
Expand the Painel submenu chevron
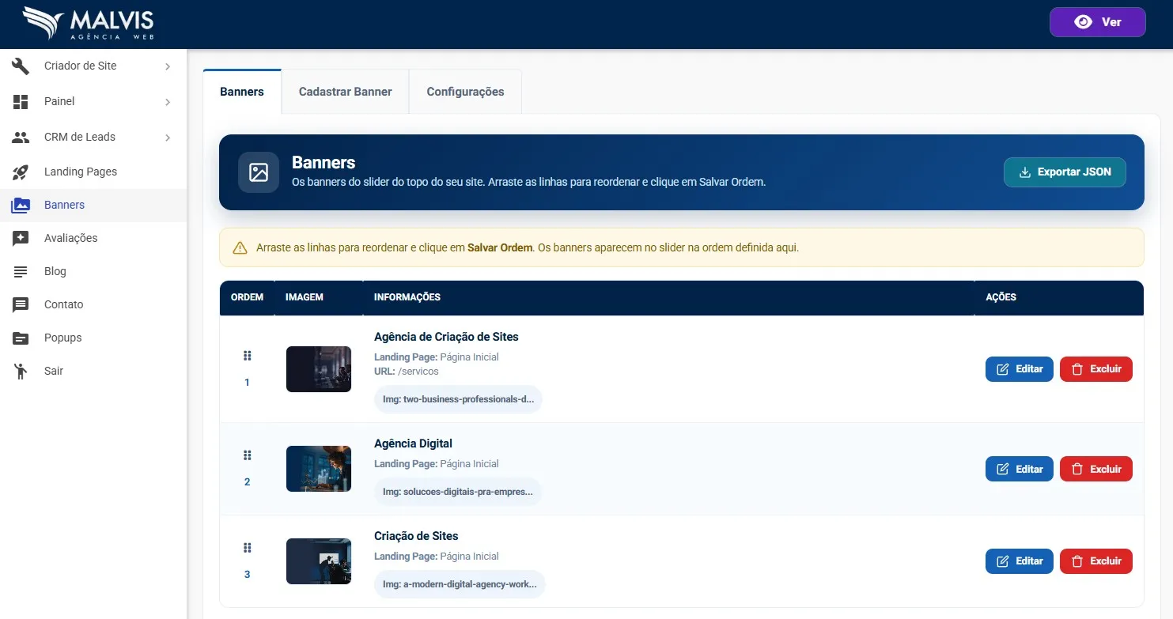pyautogui.click(x=168, y=102)
